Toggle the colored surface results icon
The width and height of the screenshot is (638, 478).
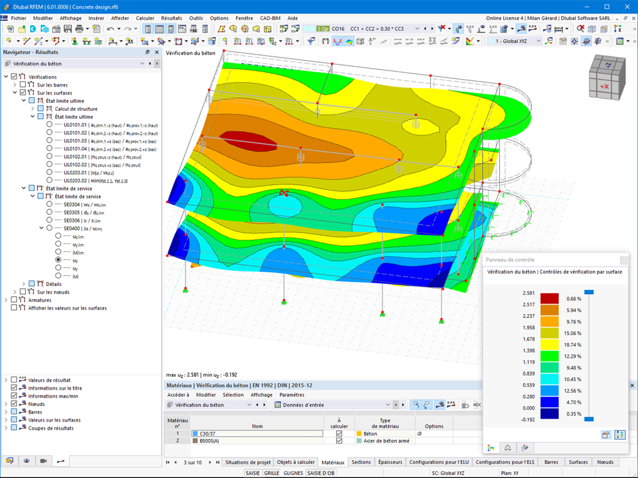coord(349,41)
